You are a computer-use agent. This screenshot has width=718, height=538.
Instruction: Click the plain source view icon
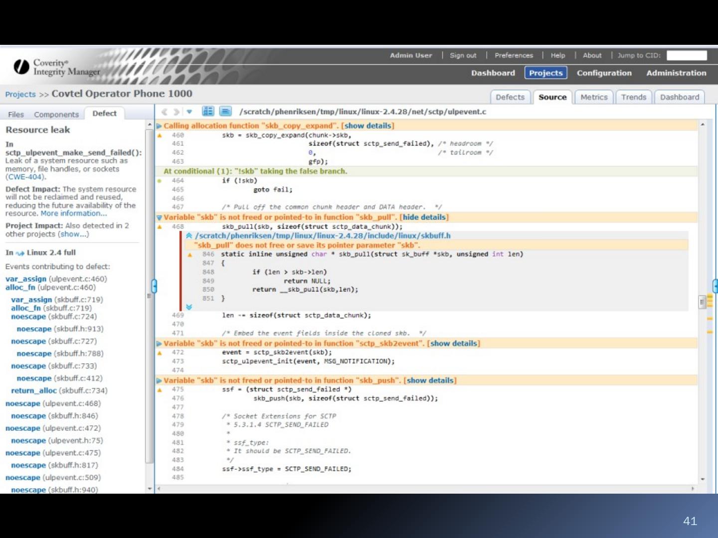pos(225,112)
